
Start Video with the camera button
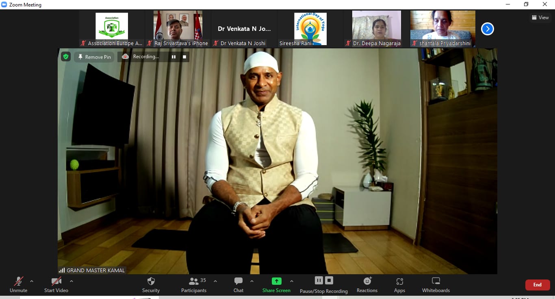[56, 284]
